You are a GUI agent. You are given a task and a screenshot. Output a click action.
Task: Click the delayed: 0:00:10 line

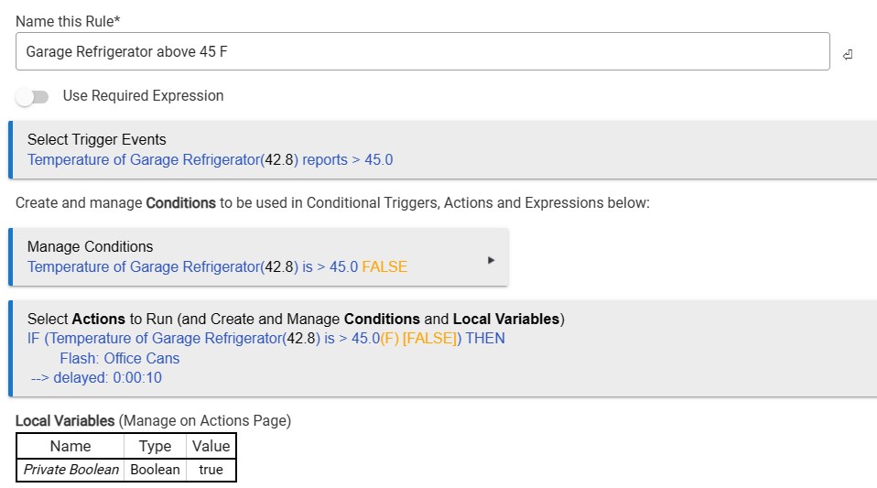pos(96,377)
